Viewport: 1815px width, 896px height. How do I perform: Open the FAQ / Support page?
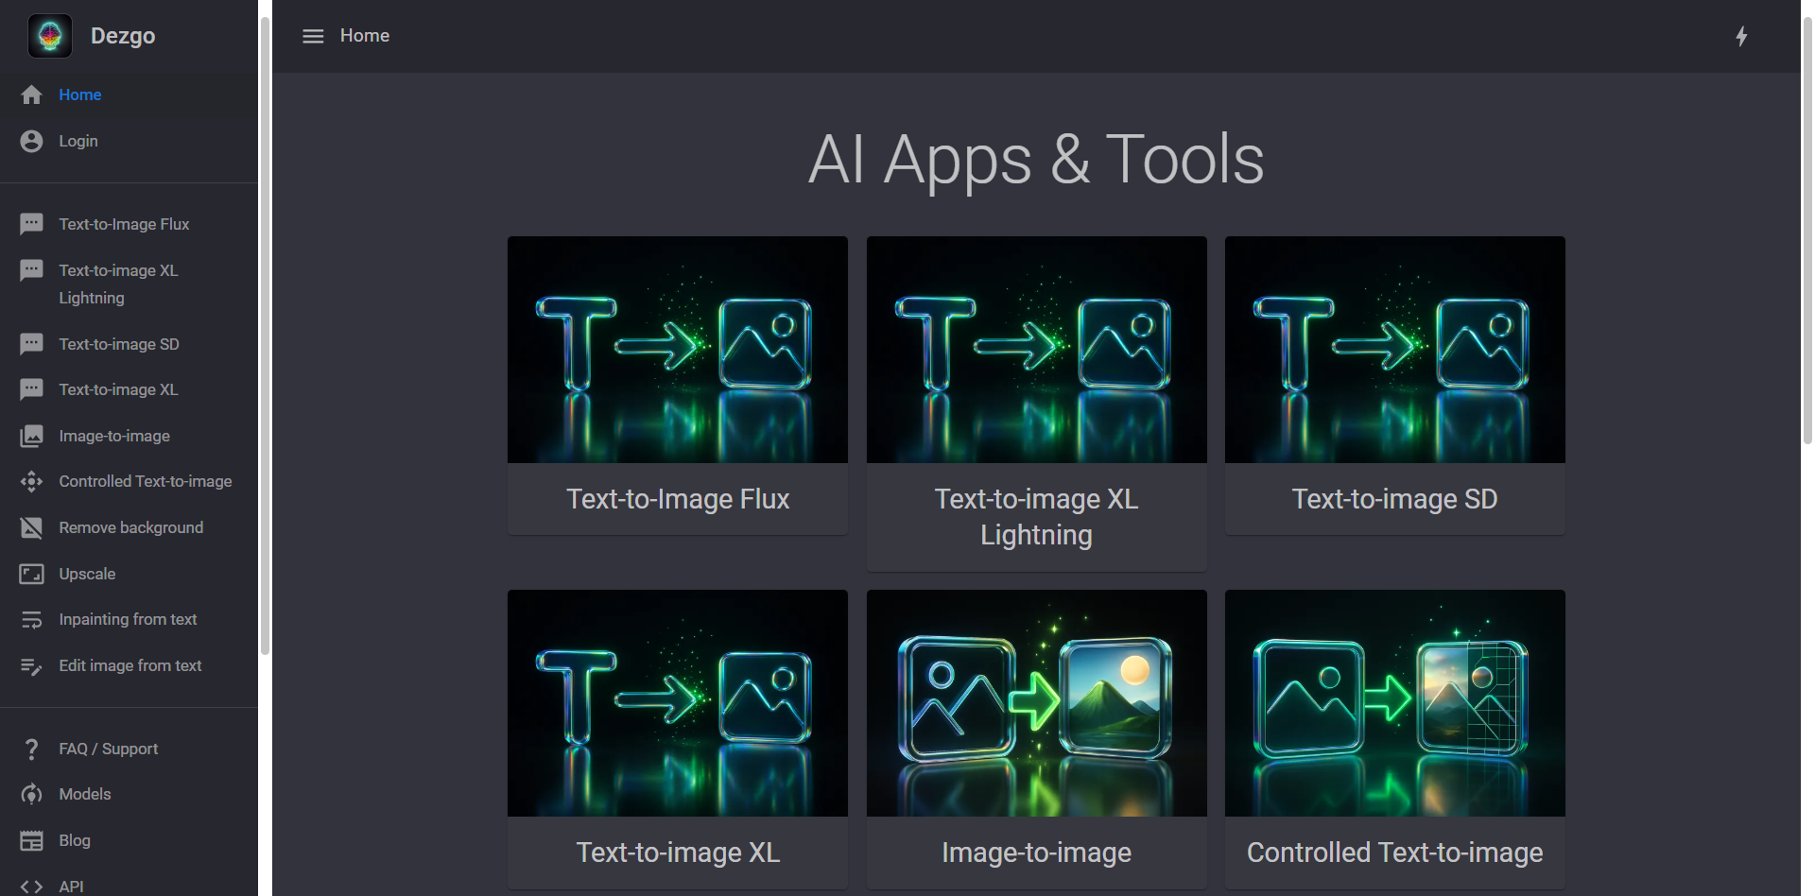click(x=108, y=749)
